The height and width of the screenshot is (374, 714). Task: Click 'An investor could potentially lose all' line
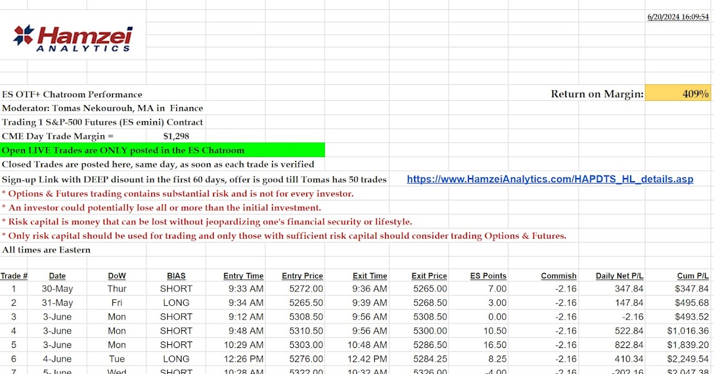tap(161, 208)
